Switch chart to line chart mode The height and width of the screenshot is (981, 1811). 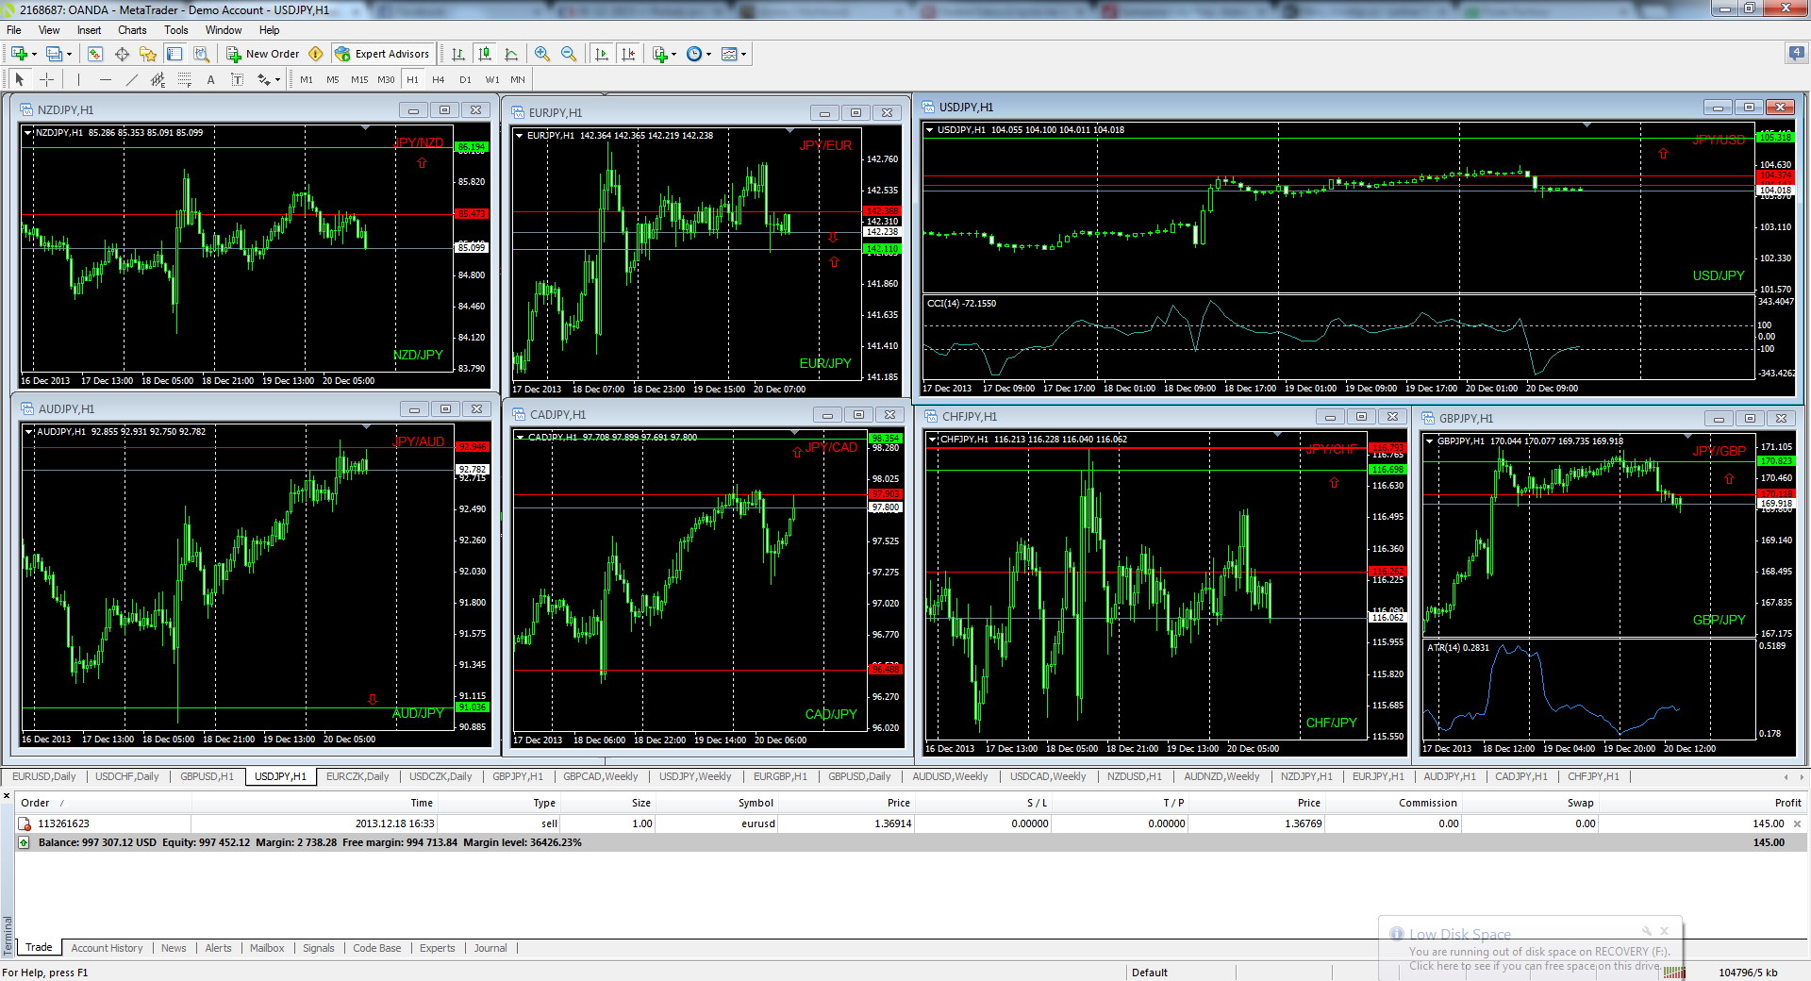coord(511,54)
